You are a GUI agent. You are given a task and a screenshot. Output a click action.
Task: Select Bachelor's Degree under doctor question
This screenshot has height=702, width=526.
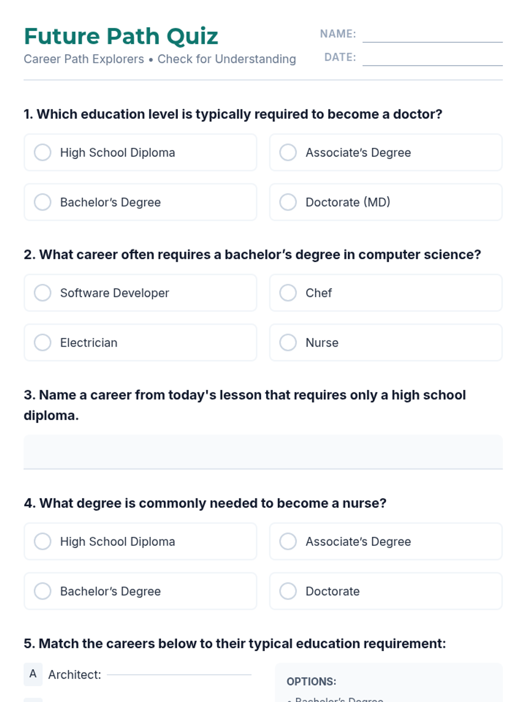[x=43, y=202]
